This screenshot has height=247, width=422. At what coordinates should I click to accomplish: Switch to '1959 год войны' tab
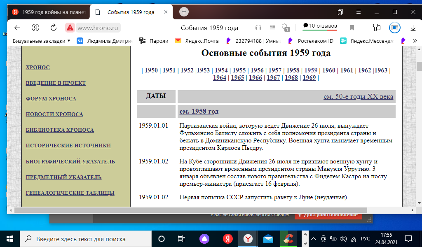tap(49, 12)
